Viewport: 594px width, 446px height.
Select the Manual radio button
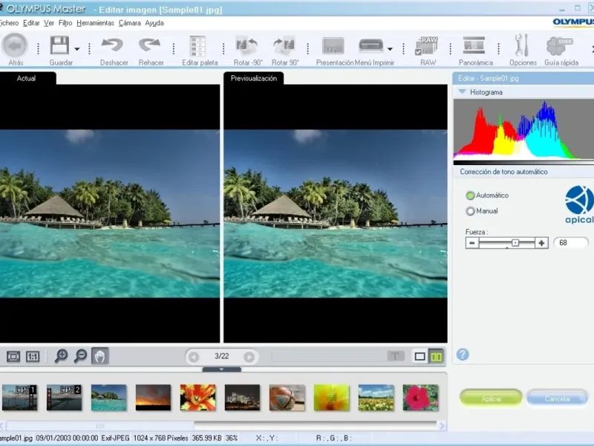tap(470, 211)
